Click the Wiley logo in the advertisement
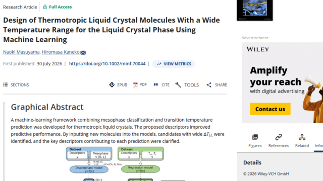Viewport: 323px width, 181px height. tap(258, 49)
